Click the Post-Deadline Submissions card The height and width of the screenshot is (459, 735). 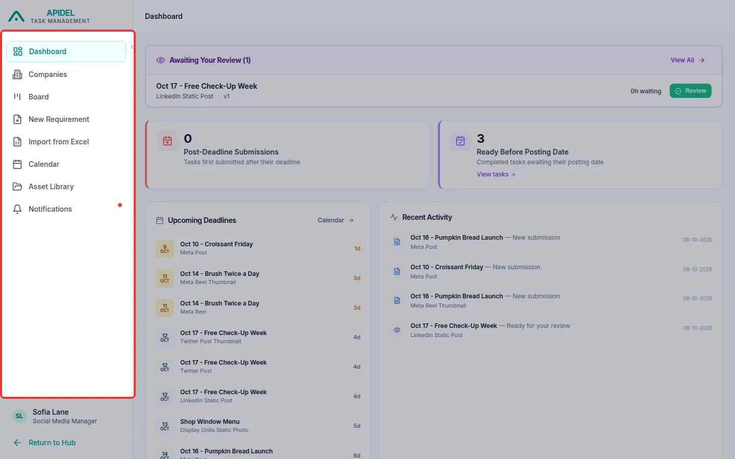click(287, 155)
